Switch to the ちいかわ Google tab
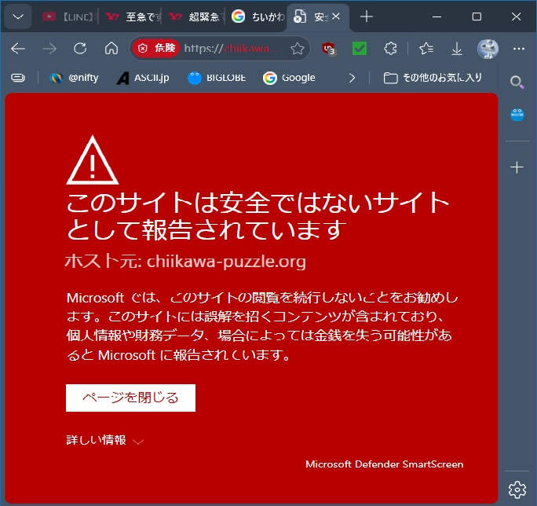537x506 pixels. click(258, 16)
